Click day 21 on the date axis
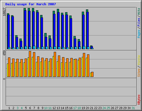The image size is (142, 111). click(92, 108)
